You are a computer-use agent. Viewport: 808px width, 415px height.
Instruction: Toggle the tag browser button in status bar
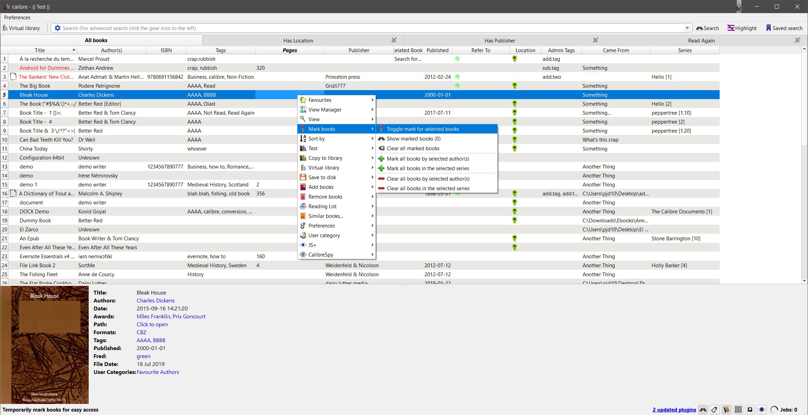714,409
